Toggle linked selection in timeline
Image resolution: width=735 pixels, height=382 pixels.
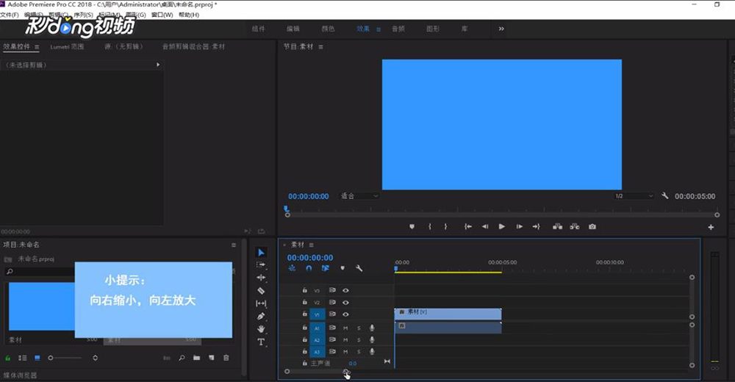[x=326, y=268]
